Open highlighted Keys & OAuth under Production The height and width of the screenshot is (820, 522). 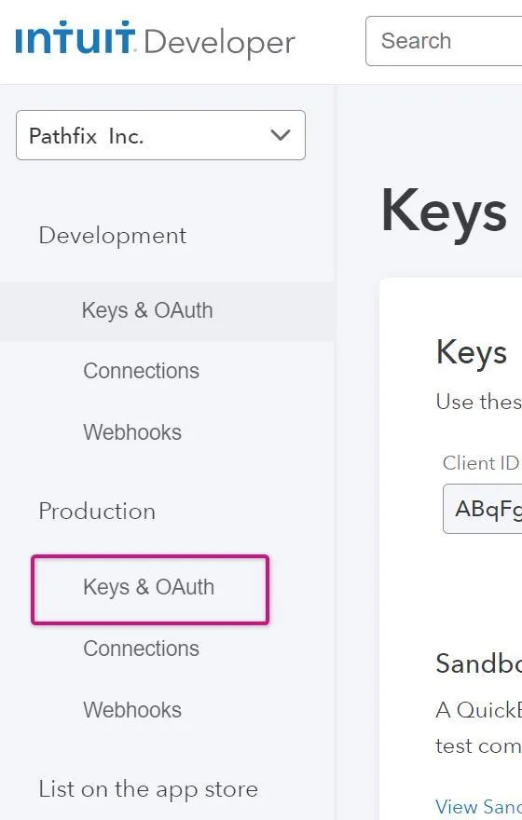coord(149,589)
